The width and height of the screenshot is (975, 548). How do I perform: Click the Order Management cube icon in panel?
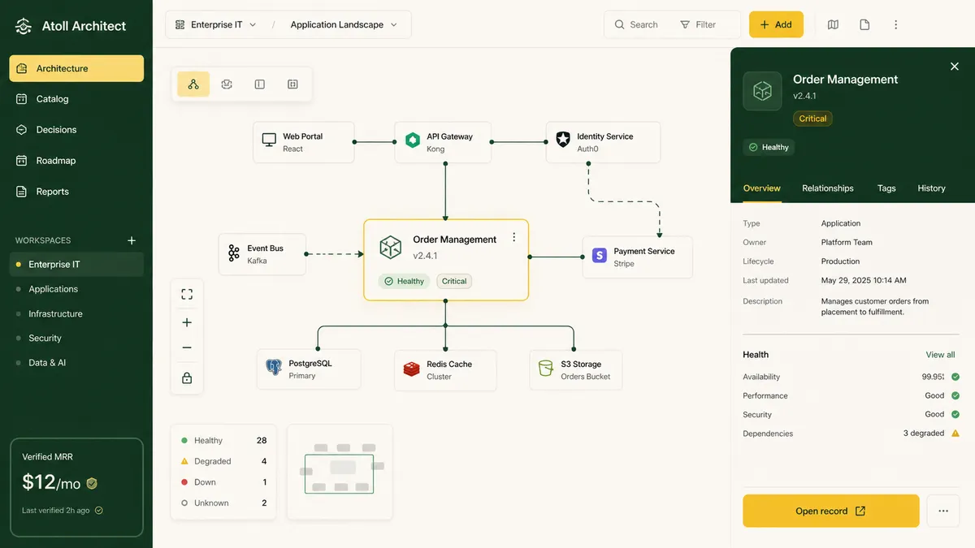(762, 91)
